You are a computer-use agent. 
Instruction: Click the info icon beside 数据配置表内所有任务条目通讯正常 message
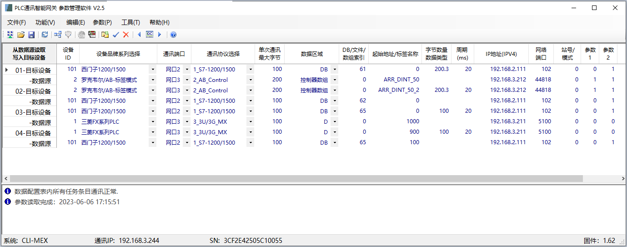(x=8, y=191)
